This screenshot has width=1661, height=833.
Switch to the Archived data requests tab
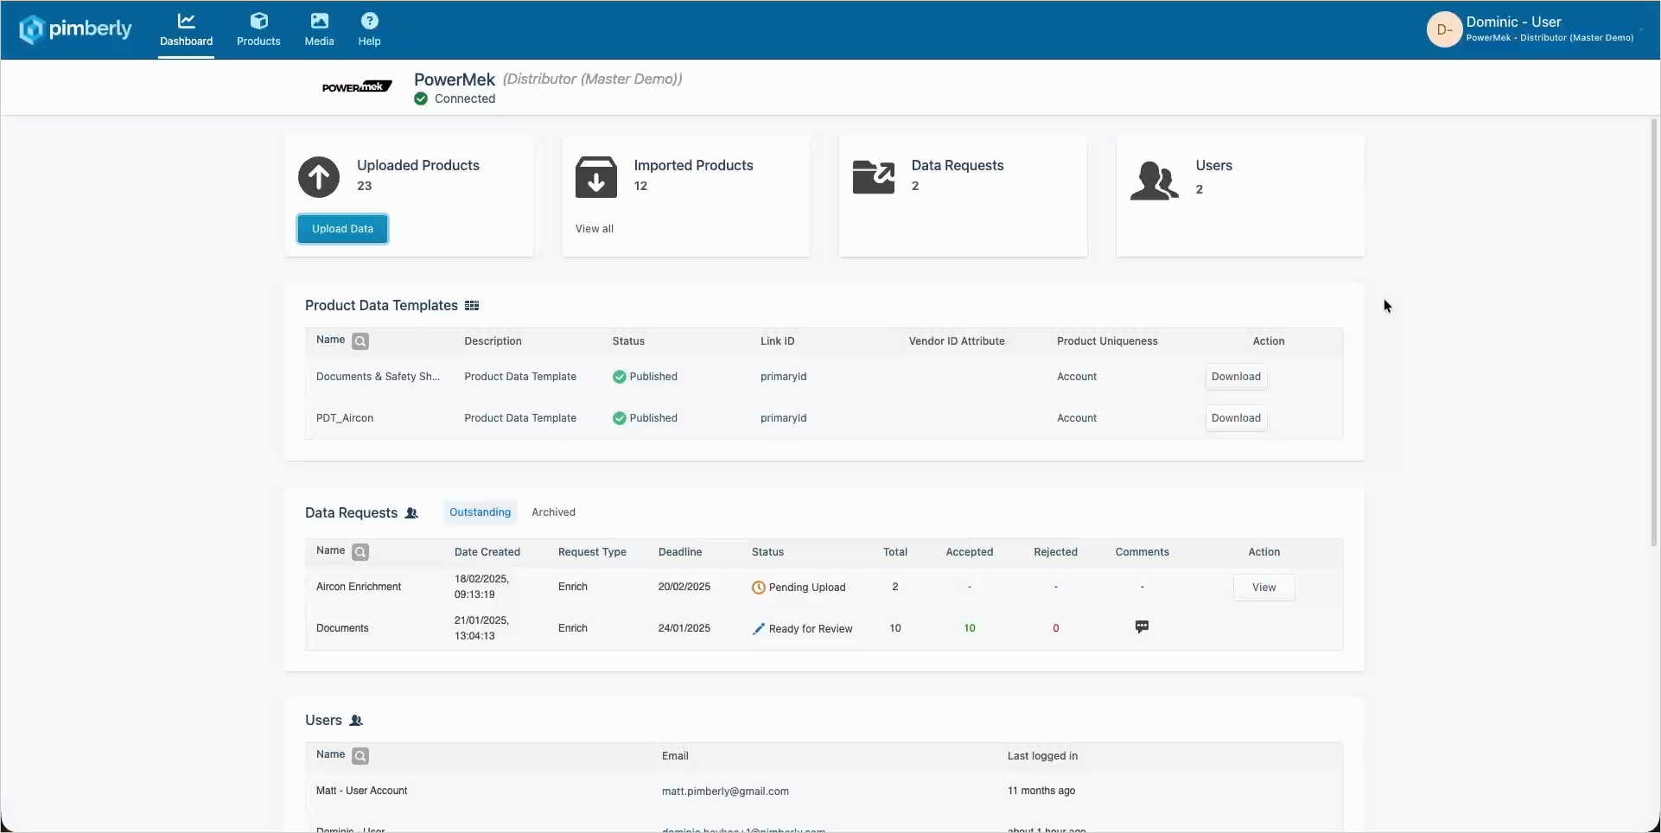tap(553, 512)
